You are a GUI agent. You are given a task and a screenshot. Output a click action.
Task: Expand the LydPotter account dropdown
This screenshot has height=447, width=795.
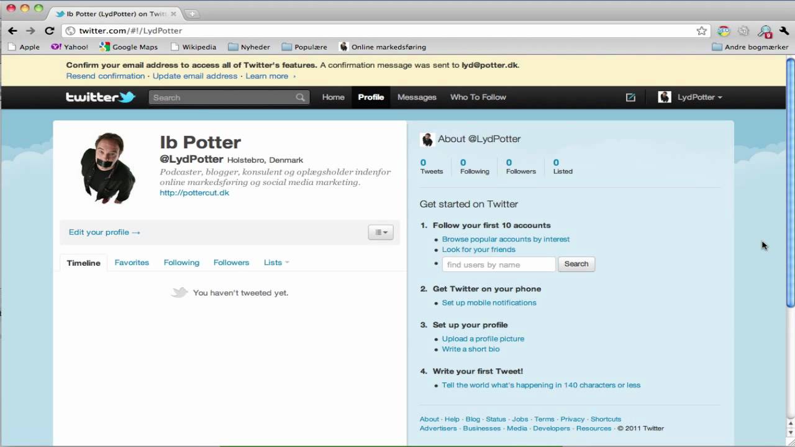pos(700,97)
